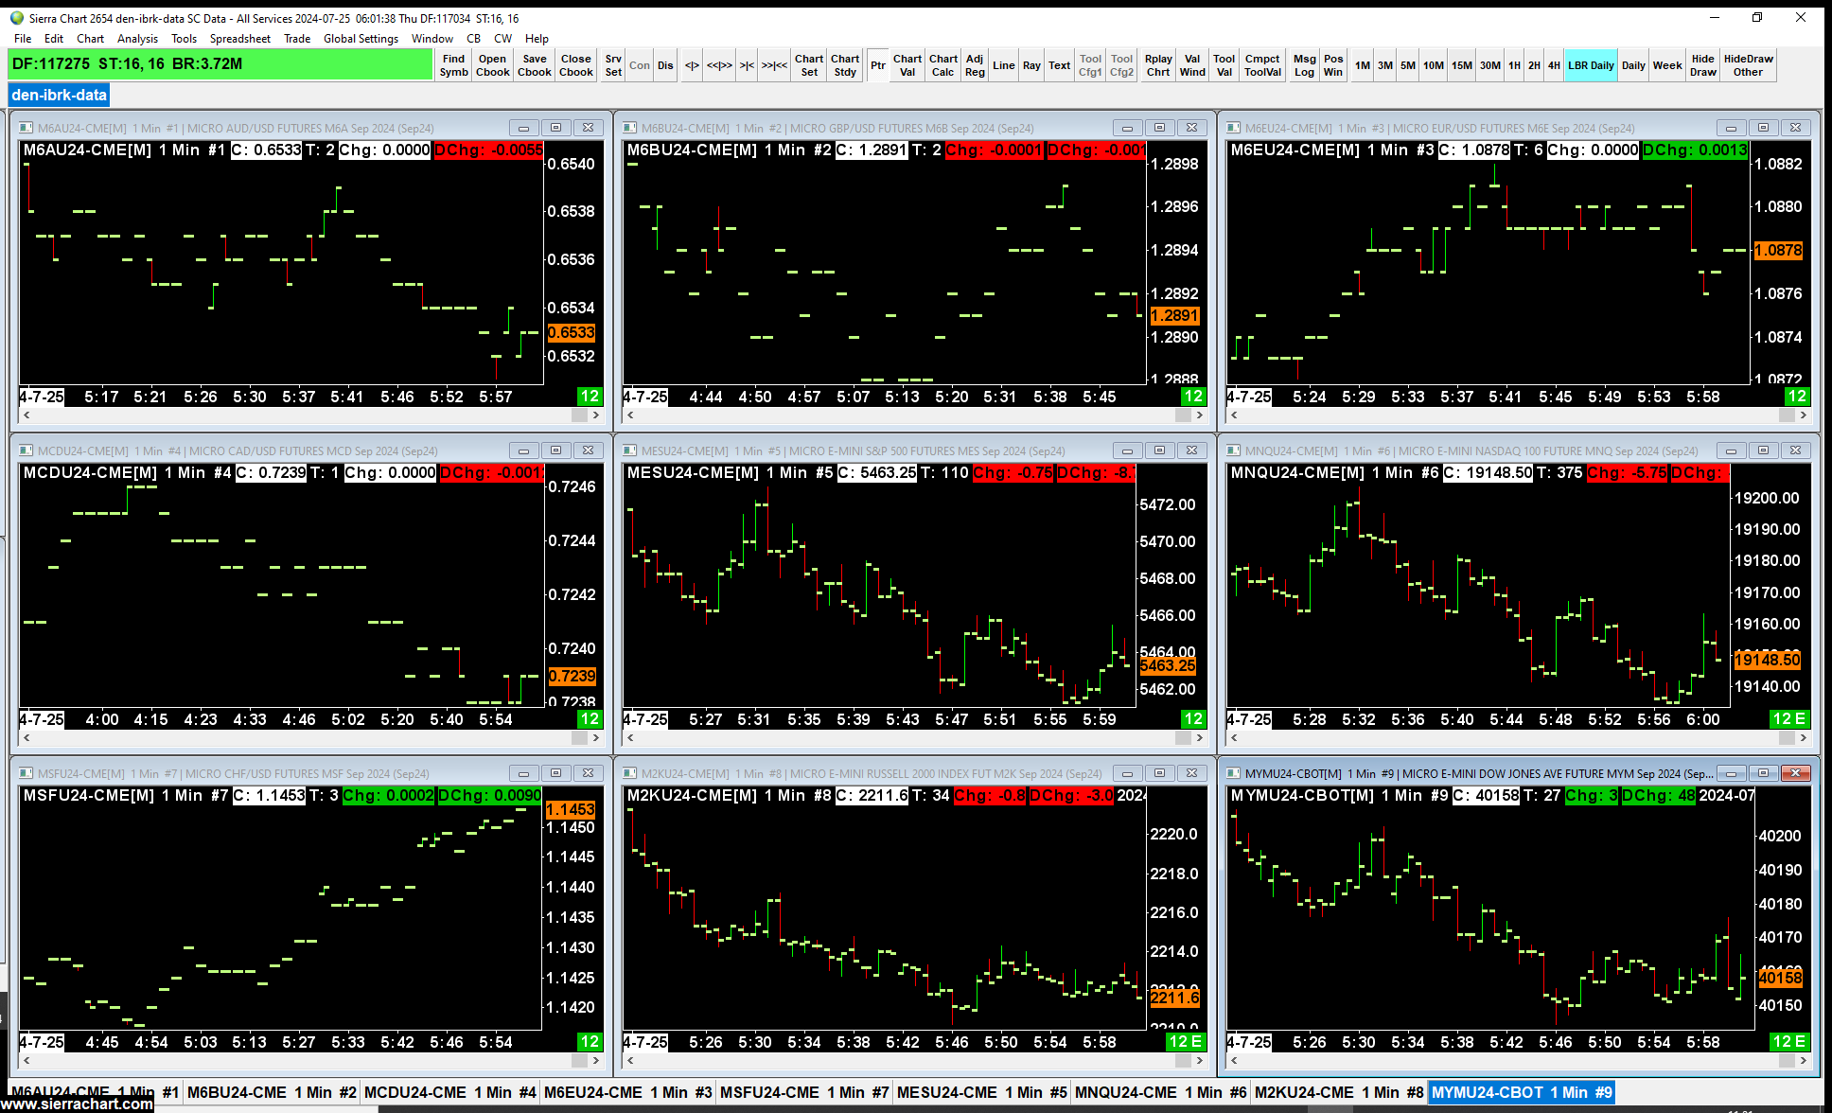Click the Find Symb toolbar button
The height and width of the screenshot is (1113, 1832).
pos(453,65)
